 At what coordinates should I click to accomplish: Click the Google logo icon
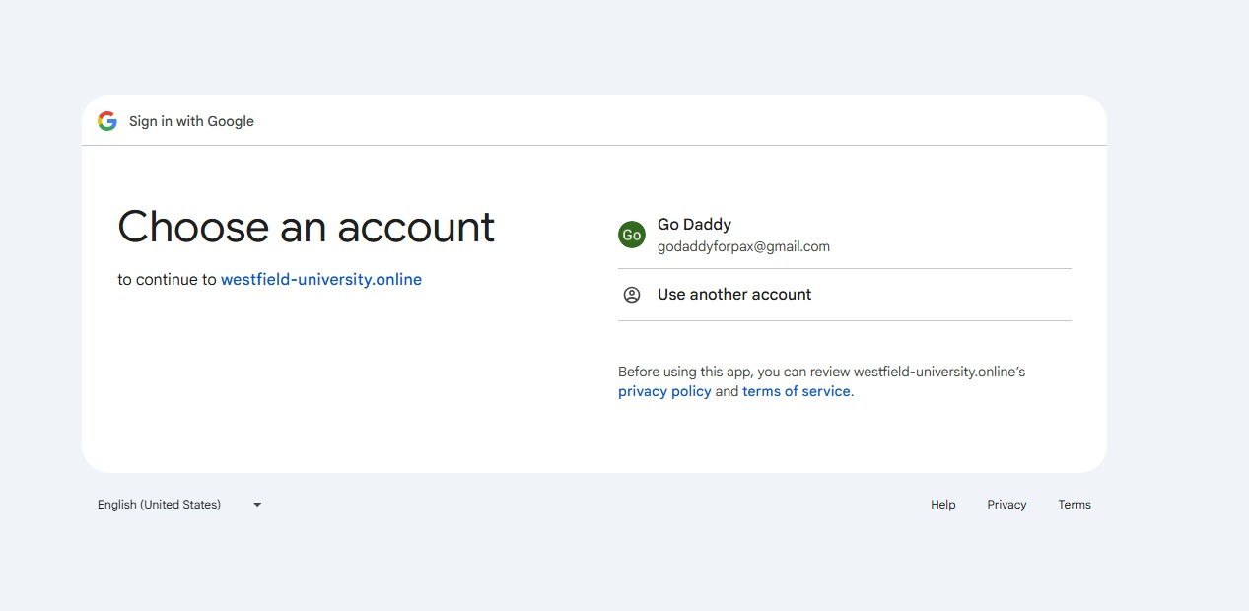click(106, 120)
